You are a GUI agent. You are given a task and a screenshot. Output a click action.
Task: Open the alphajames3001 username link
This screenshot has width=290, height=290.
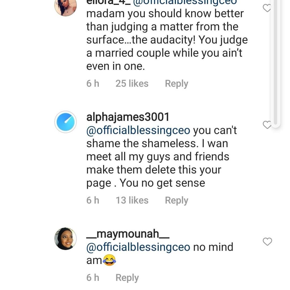(128, 117)
